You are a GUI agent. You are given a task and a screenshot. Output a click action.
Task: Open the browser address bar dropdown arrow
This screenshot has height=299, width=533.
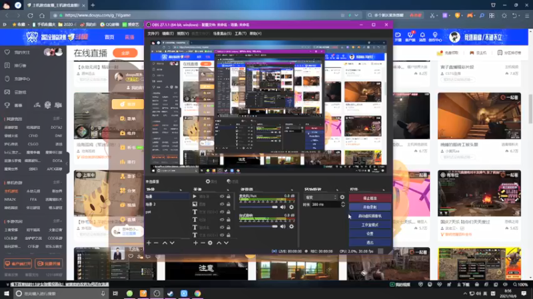(x=356, y=15)
